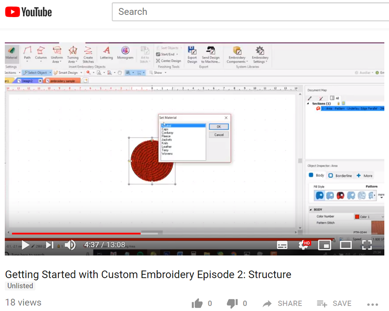Screen dimensions: 389x311
Task: Select the Create Stitches tool
Action: click(88, 54)
